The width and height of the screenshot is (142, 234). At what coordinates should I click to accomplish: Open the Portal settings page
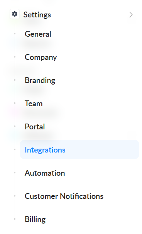(35, 127)
